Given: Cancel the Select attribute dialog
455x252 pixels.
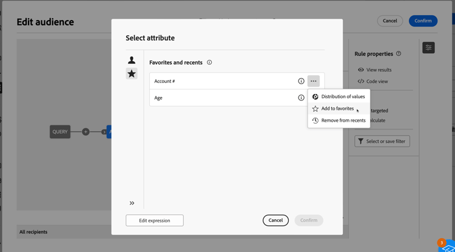Looking at the screenshot, I should pyautogui.click(x=275, y=220).
